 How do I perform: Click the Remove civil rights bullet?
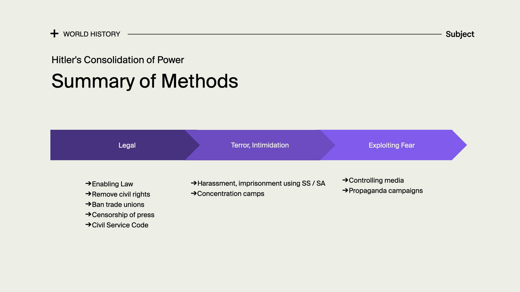point(118,194)
